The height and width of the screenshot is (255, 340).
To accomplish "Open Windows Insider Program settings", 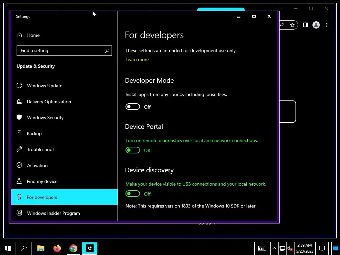I will click(64, 213).
